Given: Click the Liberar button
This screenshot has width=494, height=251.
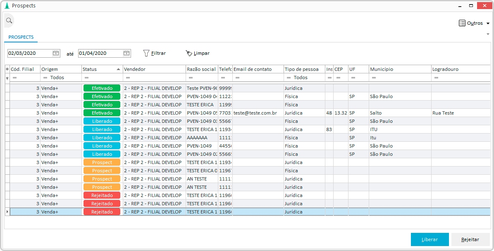Looking at the screenshot, I should pyautogui.click(x=430, y=239).
